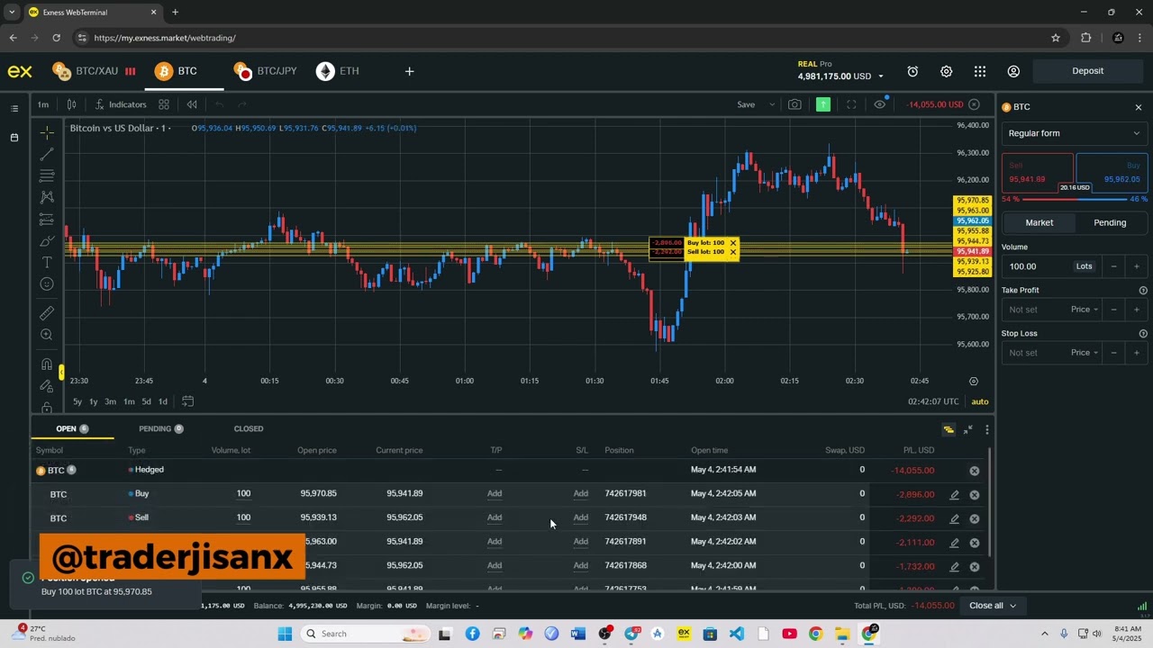Close the BTC order panel
The width and height of the screenshot is (1153, 648).
tap(1139, 107)
